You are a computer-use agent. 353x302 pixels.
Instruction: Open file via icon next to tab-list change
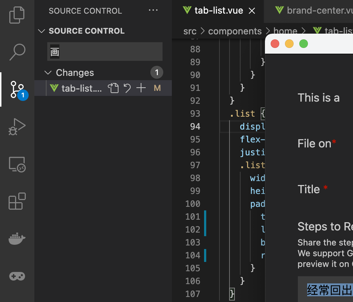(x=113, y=88)
